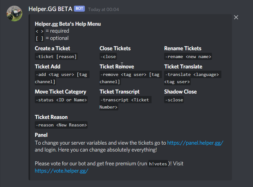
Task: Click the -rename <new name> command
Action: [188, 56]
